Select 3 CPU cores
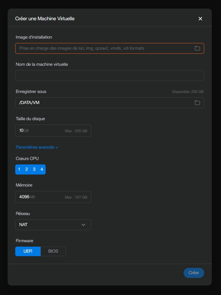The width and height of the screenshot is (221, 295). coord(34,169)
